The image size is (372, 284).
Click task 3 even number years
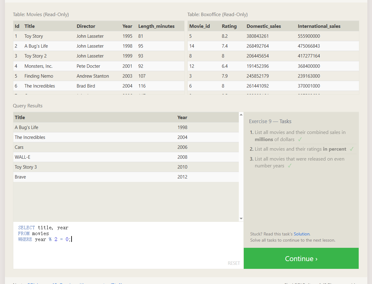coord(300,162)
